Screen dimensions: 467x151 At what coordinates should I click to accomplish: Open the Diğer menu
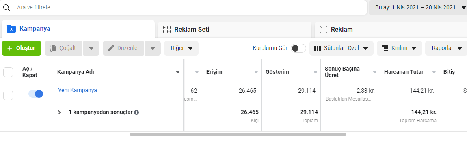182,48
